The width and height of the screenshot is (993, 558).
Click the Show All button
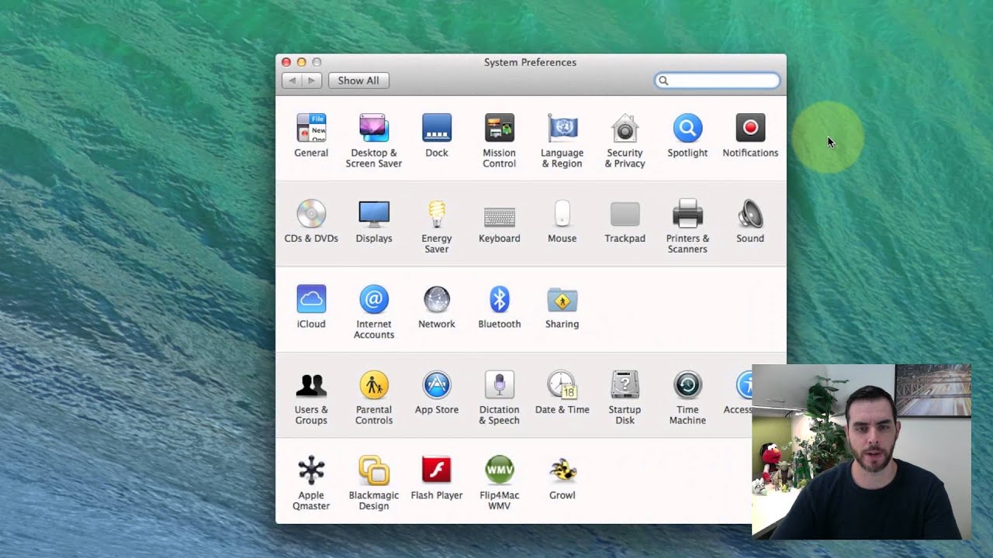358,81
